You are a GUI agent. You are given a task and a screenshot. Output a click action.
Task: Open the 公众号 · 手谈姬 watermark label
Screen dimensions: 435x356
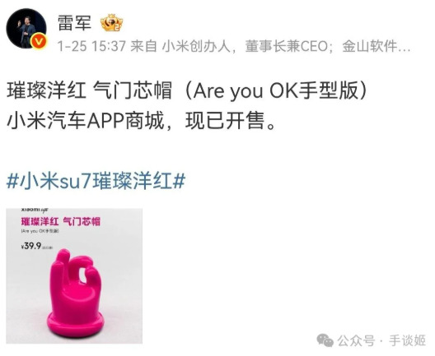[x=381, y=340]
